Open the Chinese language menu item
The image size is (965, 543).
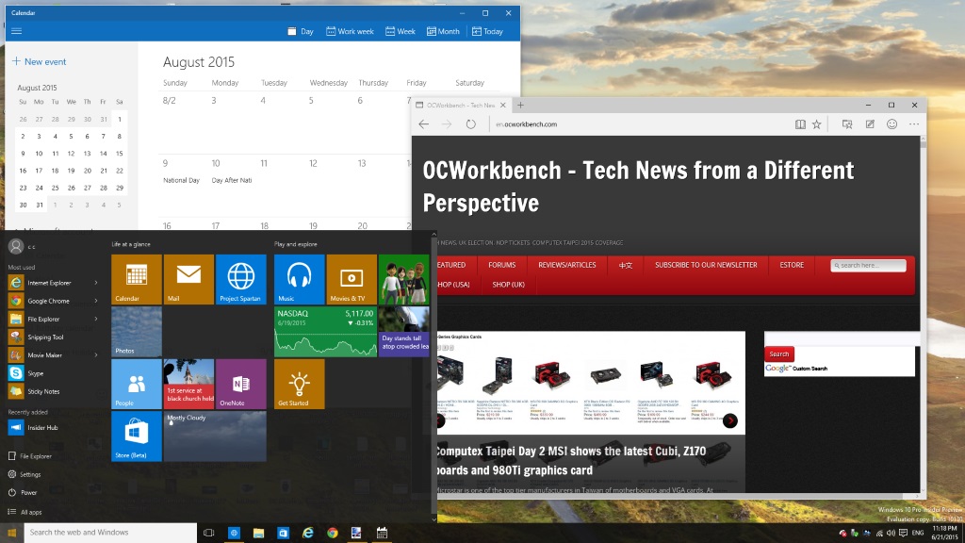point(626,265)
